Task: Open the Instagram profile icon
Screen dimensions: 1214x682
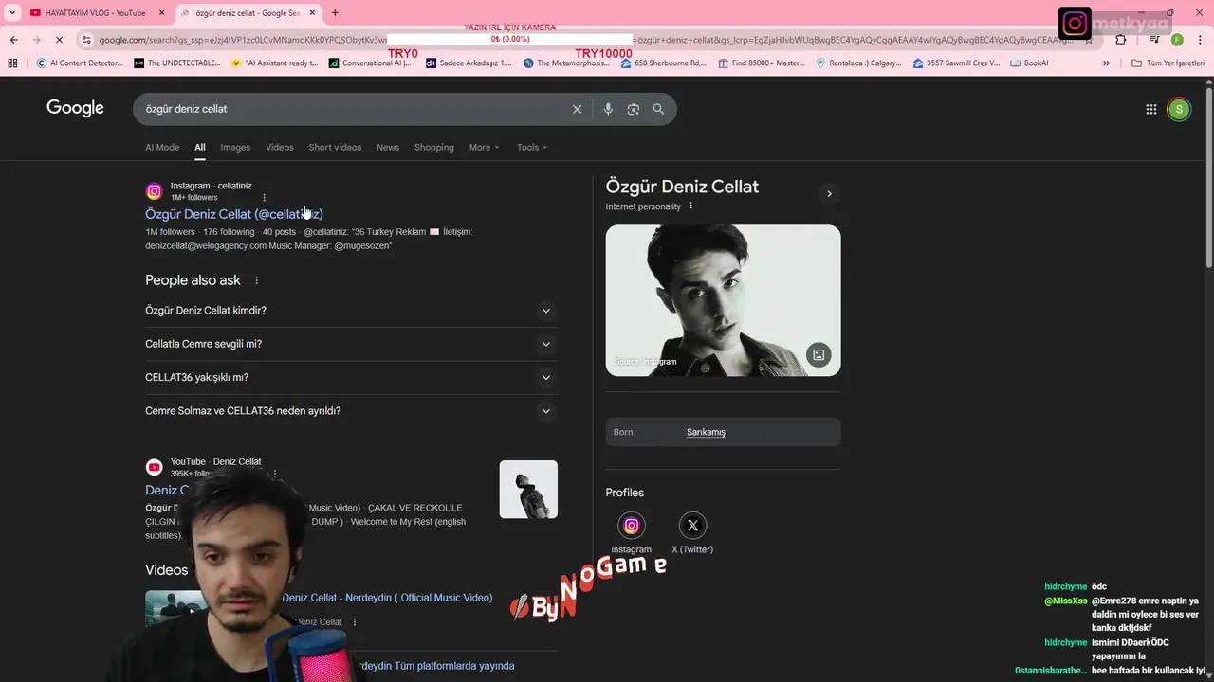Action: pyautogui.click(x=632, y=526)
